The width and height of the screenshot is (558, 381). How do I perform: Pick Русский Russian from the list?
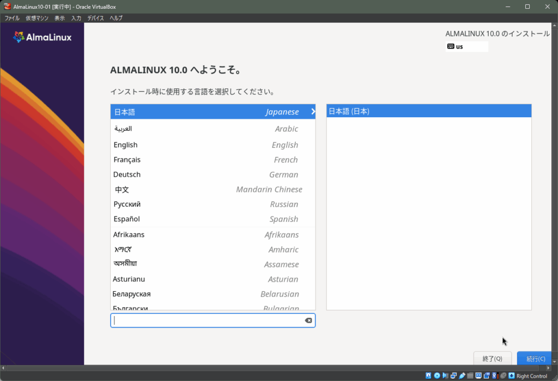pos(213,204)
